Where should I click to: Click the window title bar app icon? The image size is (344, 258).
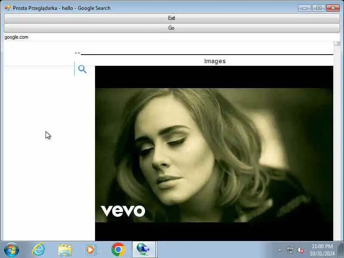click(x=8, y=8)
